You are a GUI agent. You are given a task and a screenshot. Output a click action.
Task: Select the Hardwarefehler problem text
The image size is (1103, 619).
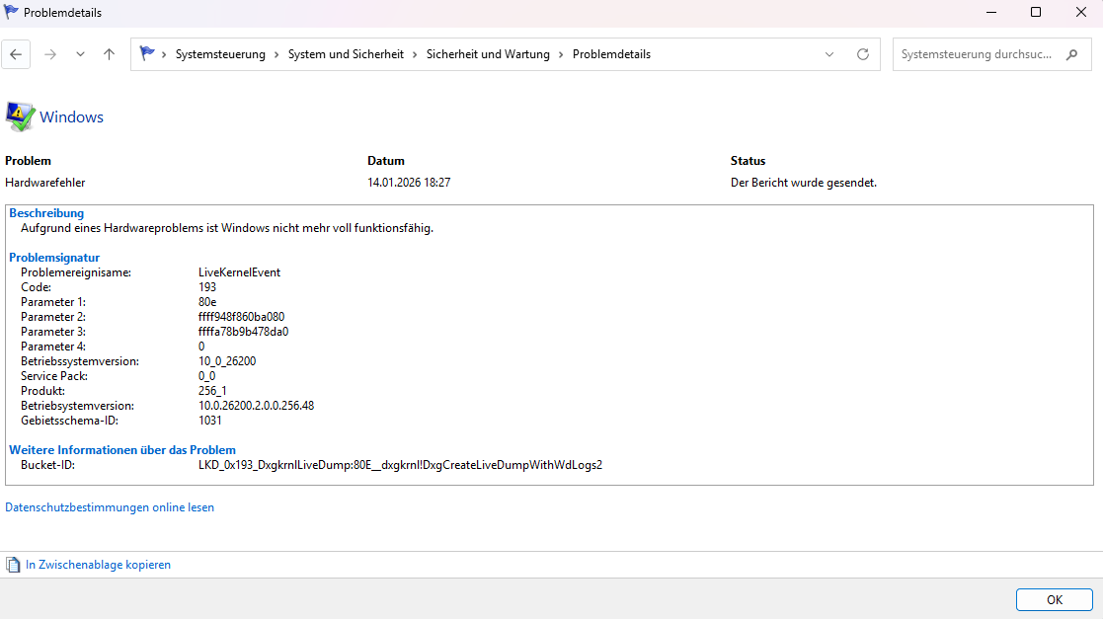point(45,183)
